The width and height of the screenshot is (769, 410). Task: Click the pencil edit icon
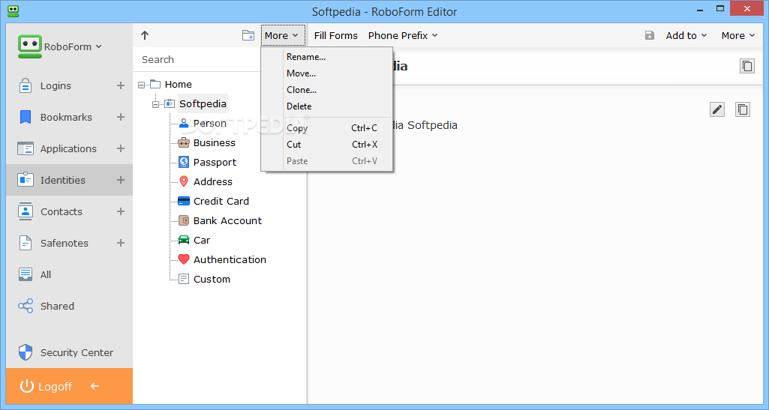[x=717, y=109]
